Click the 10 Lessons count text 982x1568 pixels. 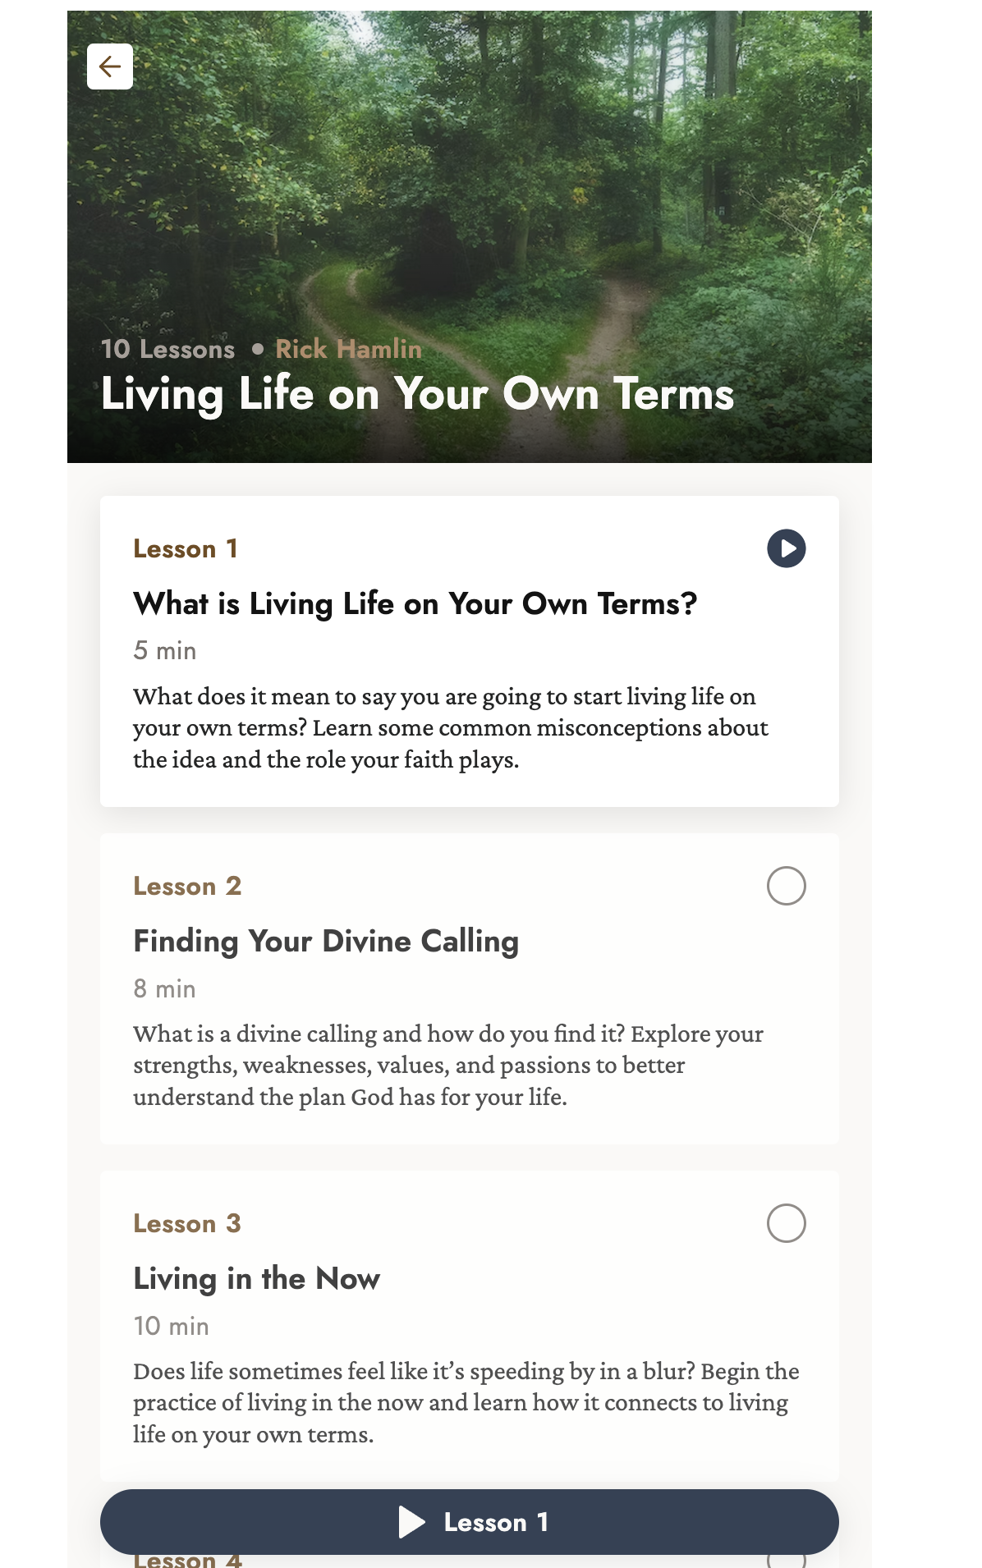[168, 349]
